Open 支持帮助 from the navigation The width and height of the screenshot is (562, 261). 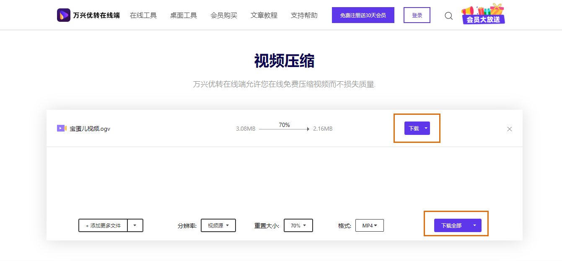tap(304, 15)
